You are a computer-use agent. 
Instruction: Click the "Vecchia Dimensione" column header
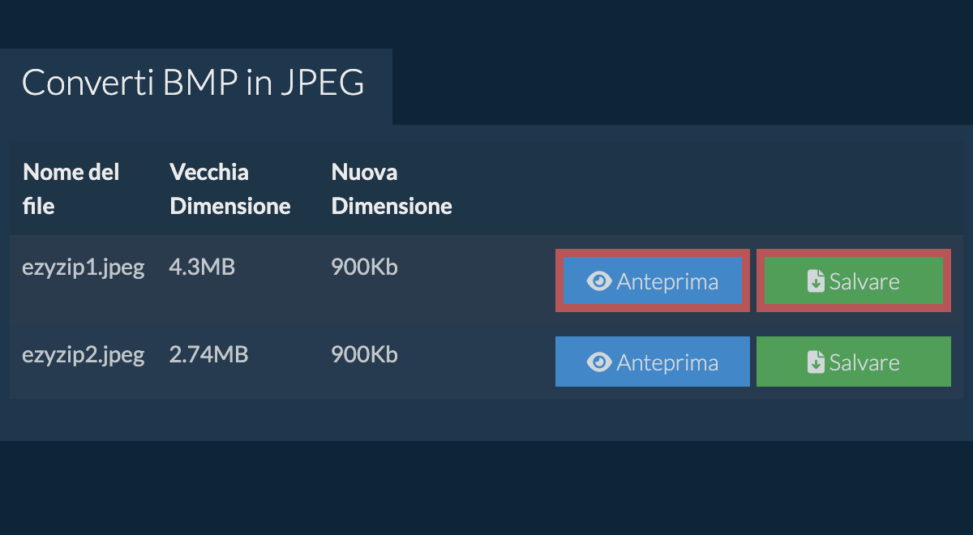(229, 189)
